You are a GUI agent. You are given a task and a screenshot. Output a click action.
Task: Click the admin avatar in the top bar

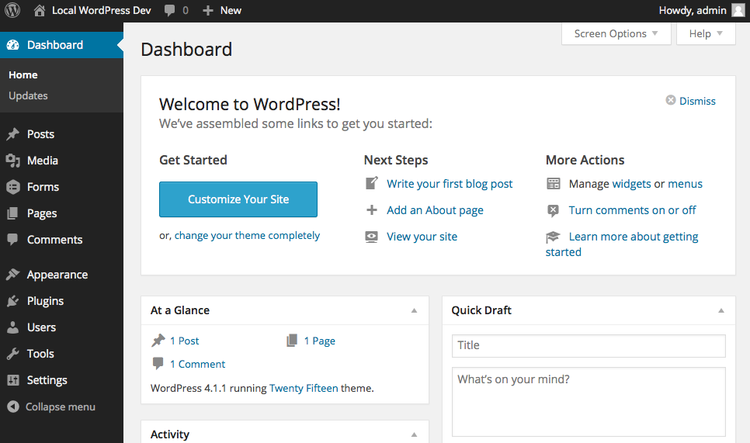click(738, 11)
